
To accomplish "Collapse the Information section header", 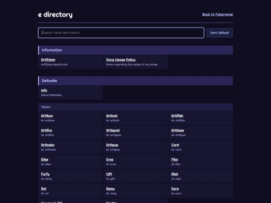I will [135, 50].
